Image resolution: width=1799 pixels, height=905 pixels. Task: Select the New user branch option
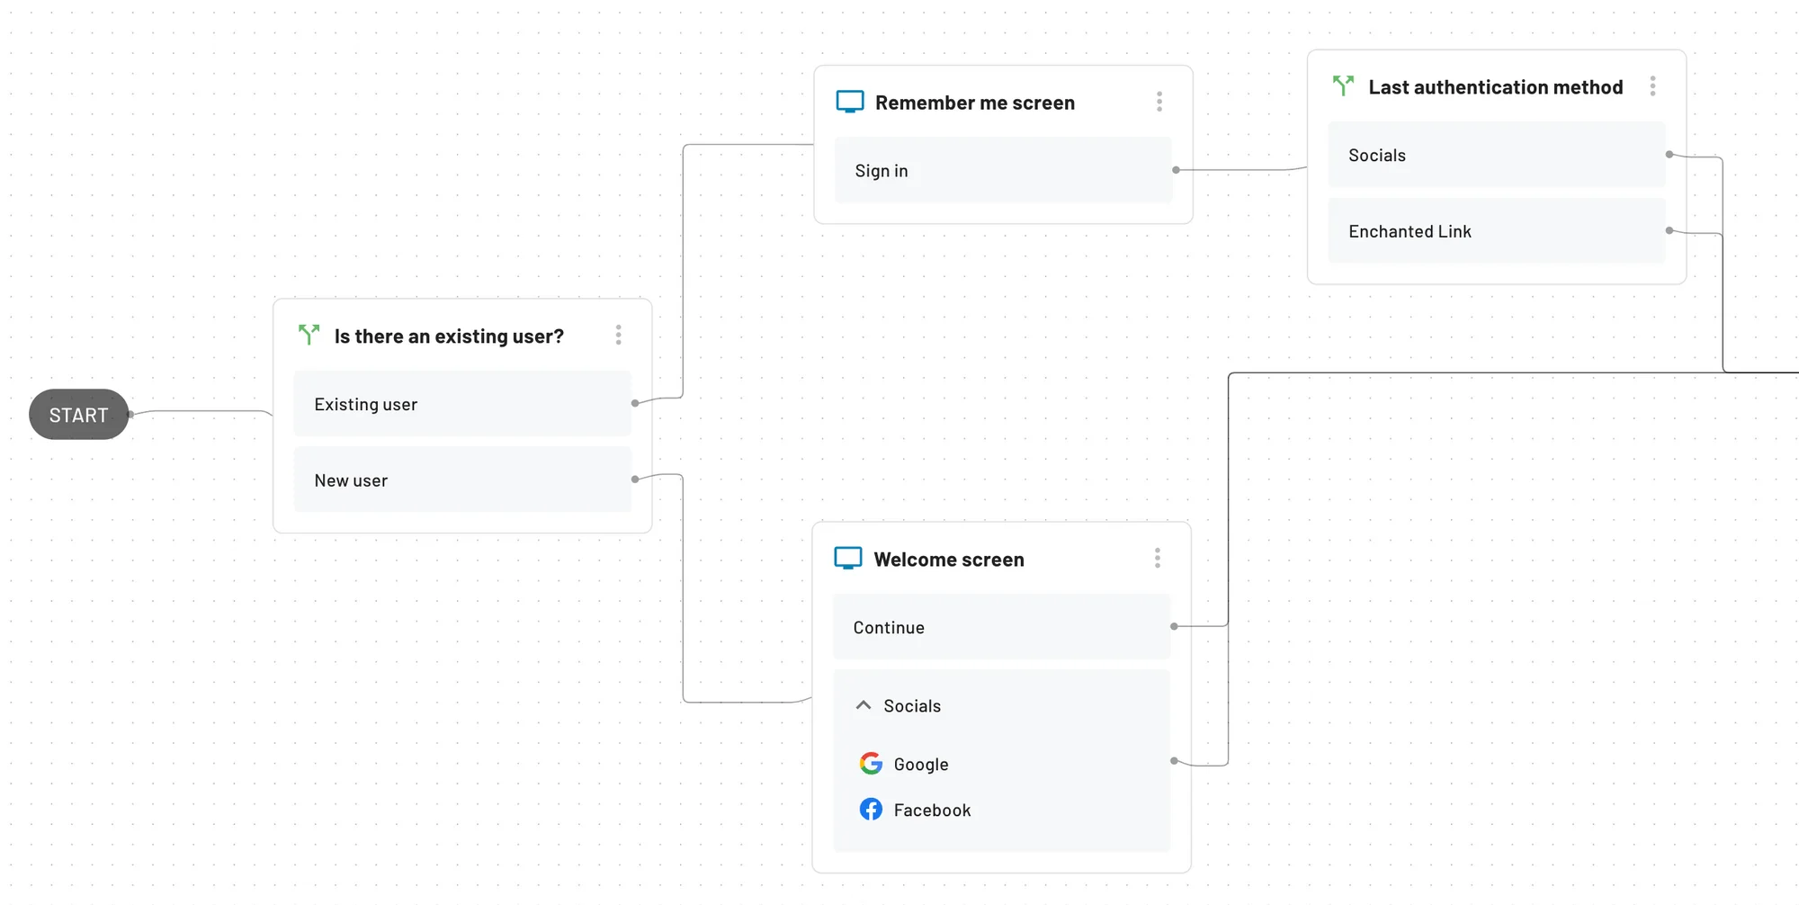[x=461, y=479]
